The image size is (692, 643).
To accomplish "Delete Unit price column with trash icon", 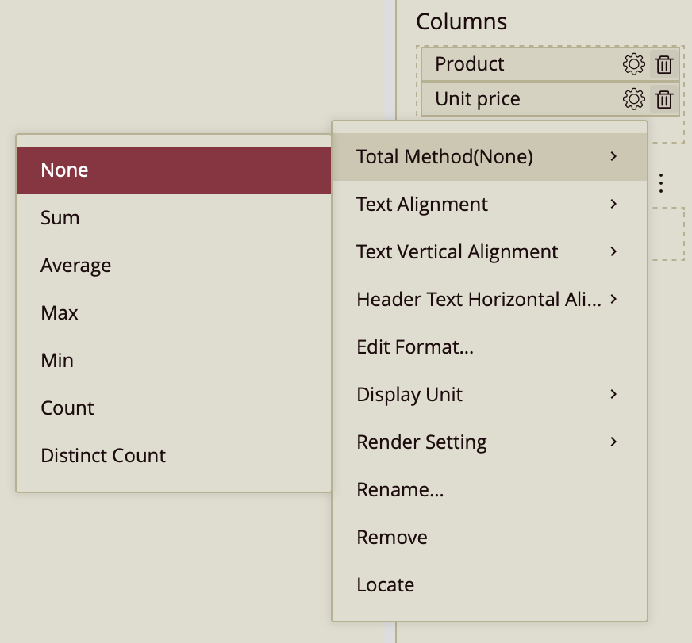I will (664, 99).
